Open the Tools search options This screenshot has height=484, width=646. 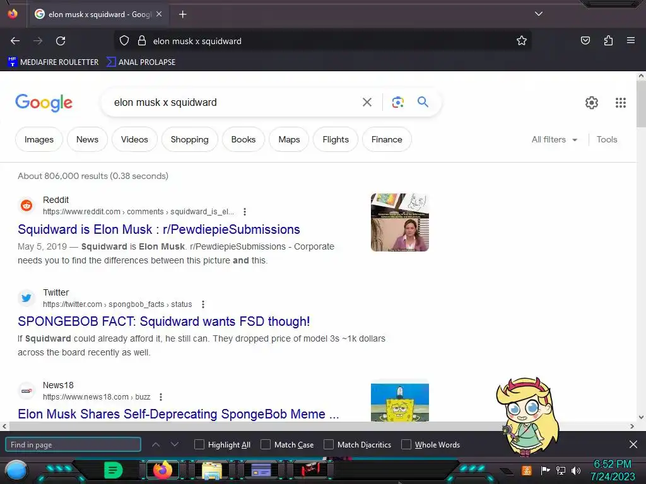tap(607, 139)
